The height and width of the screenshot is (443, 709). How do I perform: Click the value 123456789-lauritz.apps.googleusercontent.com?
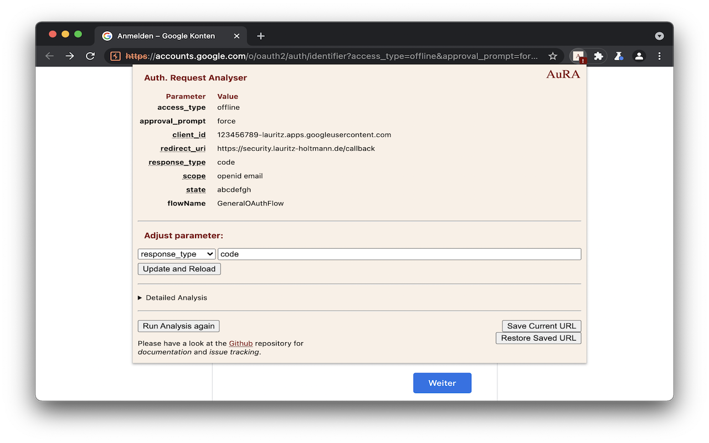304,135
